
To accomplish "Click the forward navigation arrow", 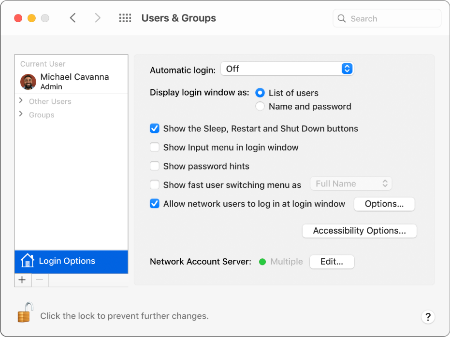I will 98,17.
